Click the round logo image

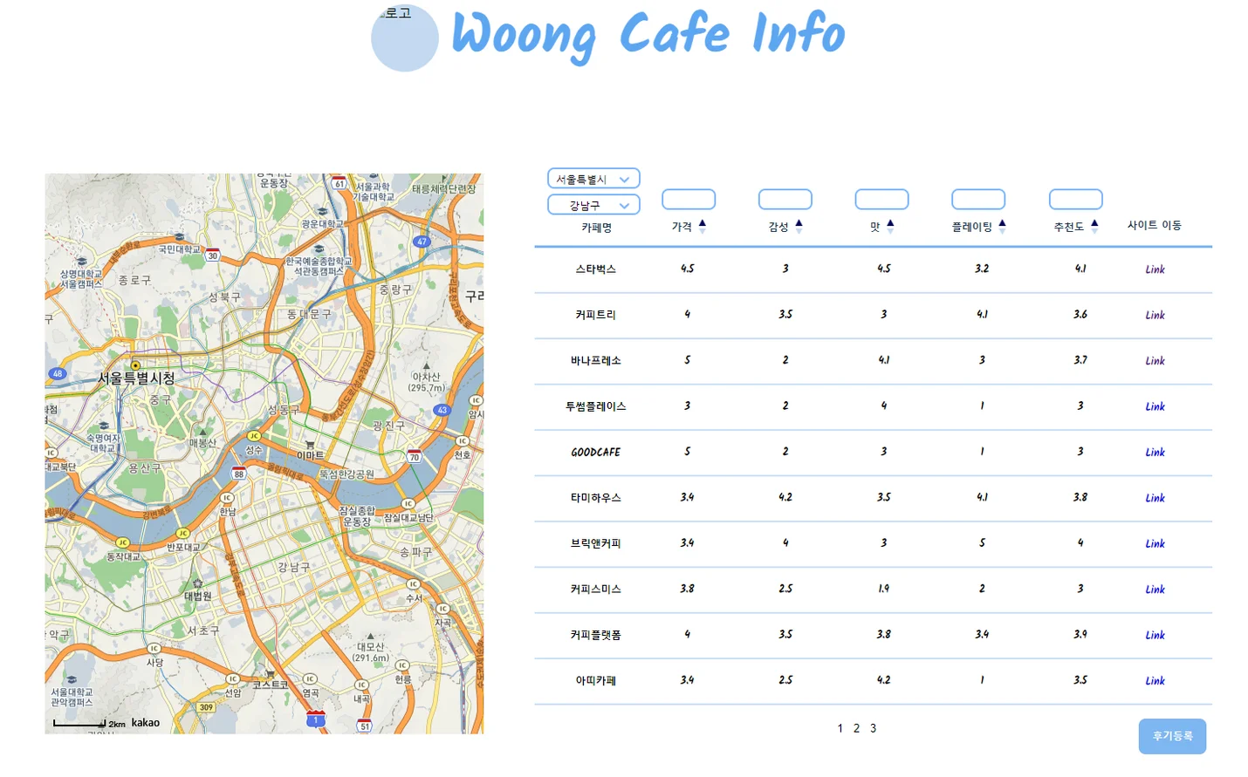405,38
